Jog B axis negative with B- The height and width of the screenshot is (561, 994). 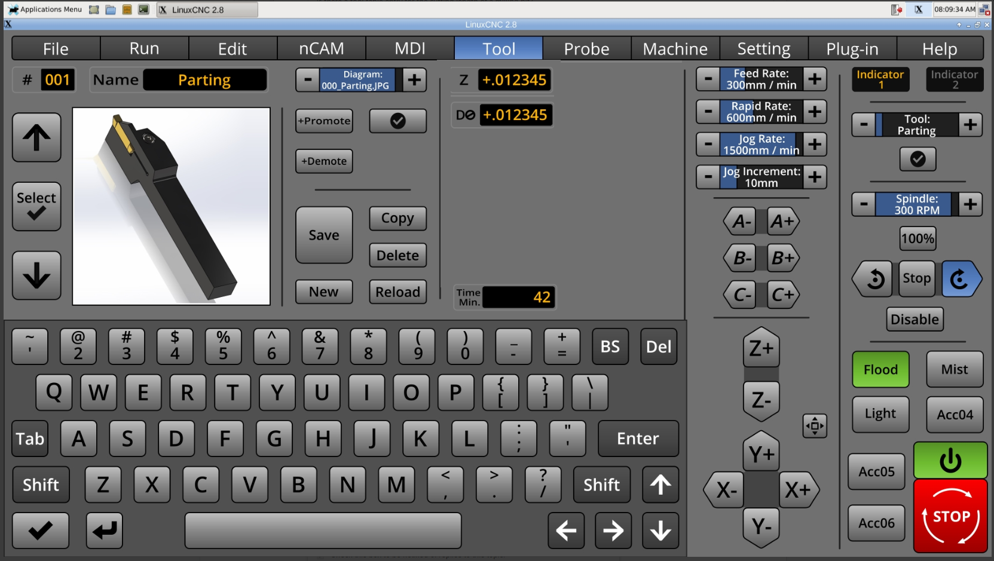(740, 258)
